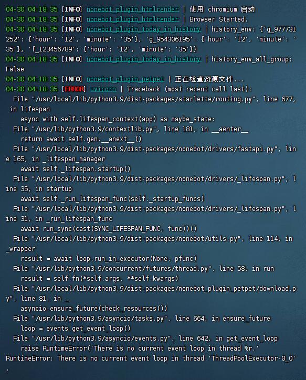306x380 pixels.
Task: Open the nonebot_plugin_petpet link
Action: point(125,79)
